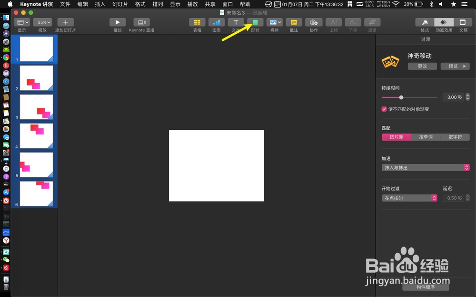Click the 3.00 秒 duration field
The width and height of the screenshot is (476, 297).
(x=453, y=97)
